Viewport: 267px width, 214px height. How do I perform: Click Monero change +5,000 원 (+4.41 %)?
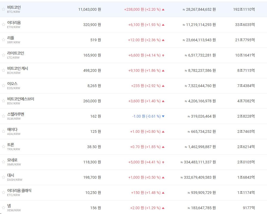(x=144, y=162)
